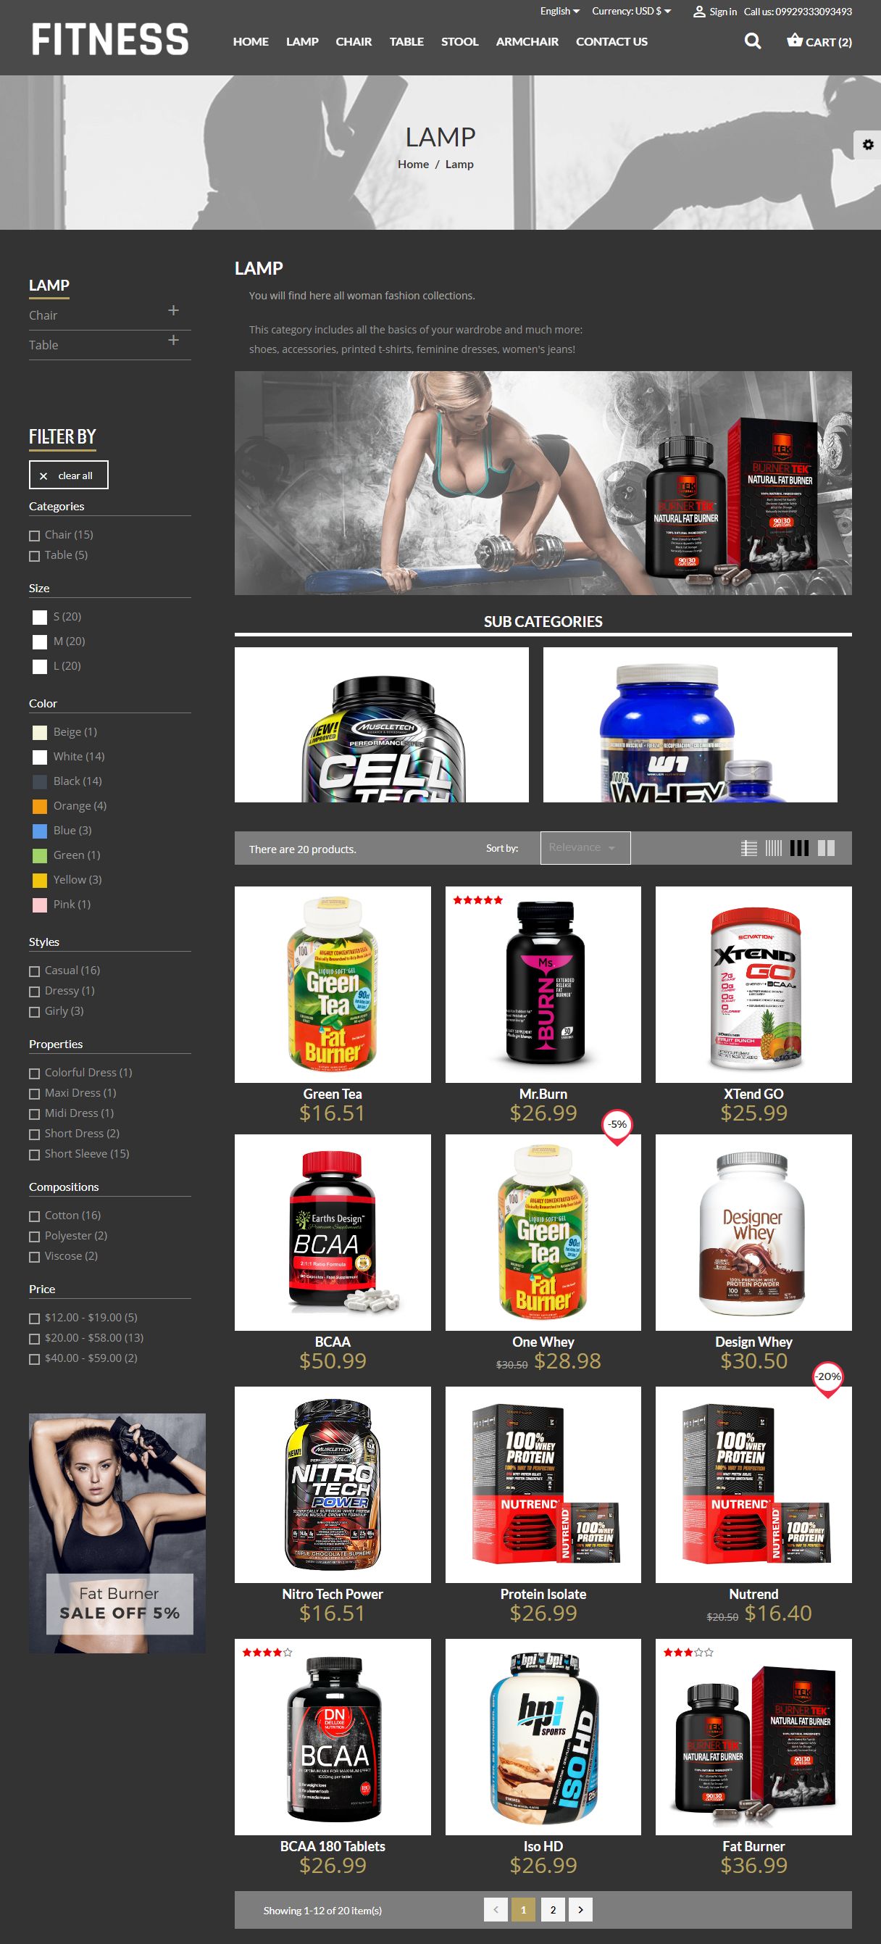Open the Designer Whey product image

753,1232
